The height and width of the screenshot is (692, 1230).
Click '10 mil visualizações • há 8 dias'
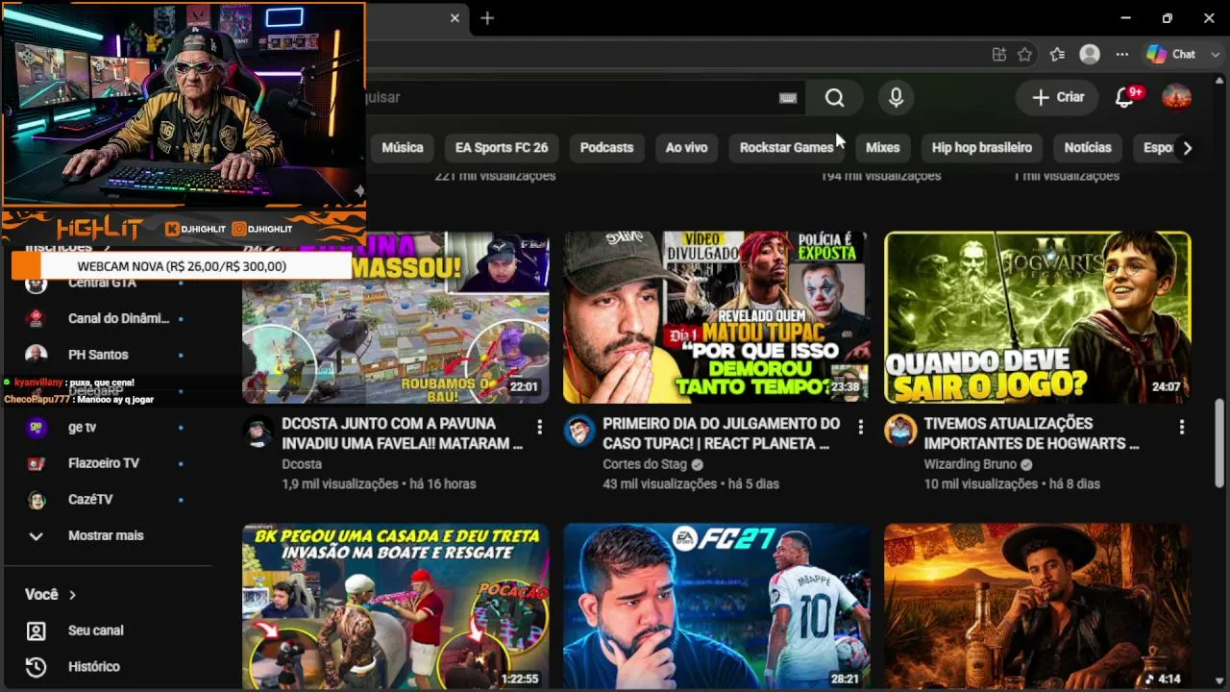(x=1012, y=484)
